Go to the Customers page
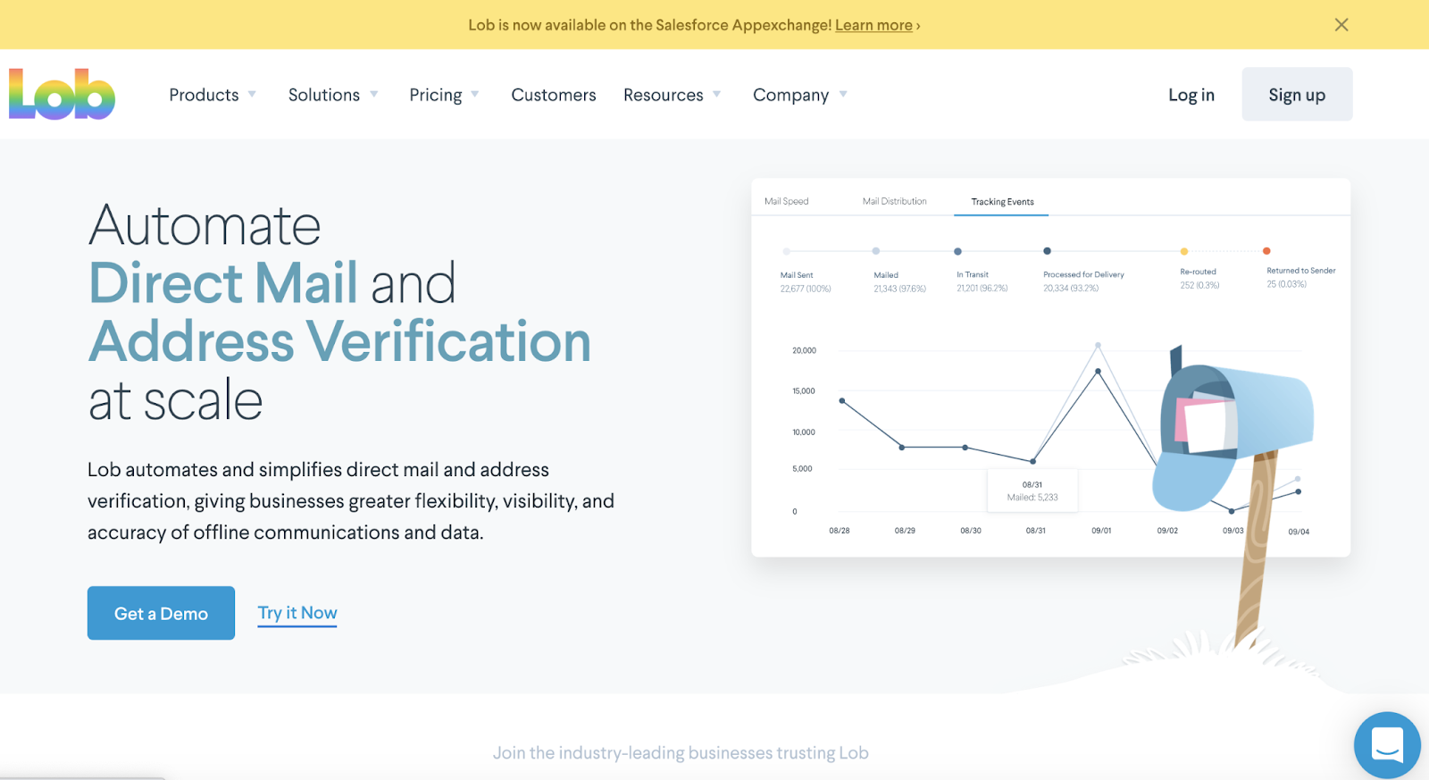The height and width of the screenshot is (780, 1429). click(554, 95)
